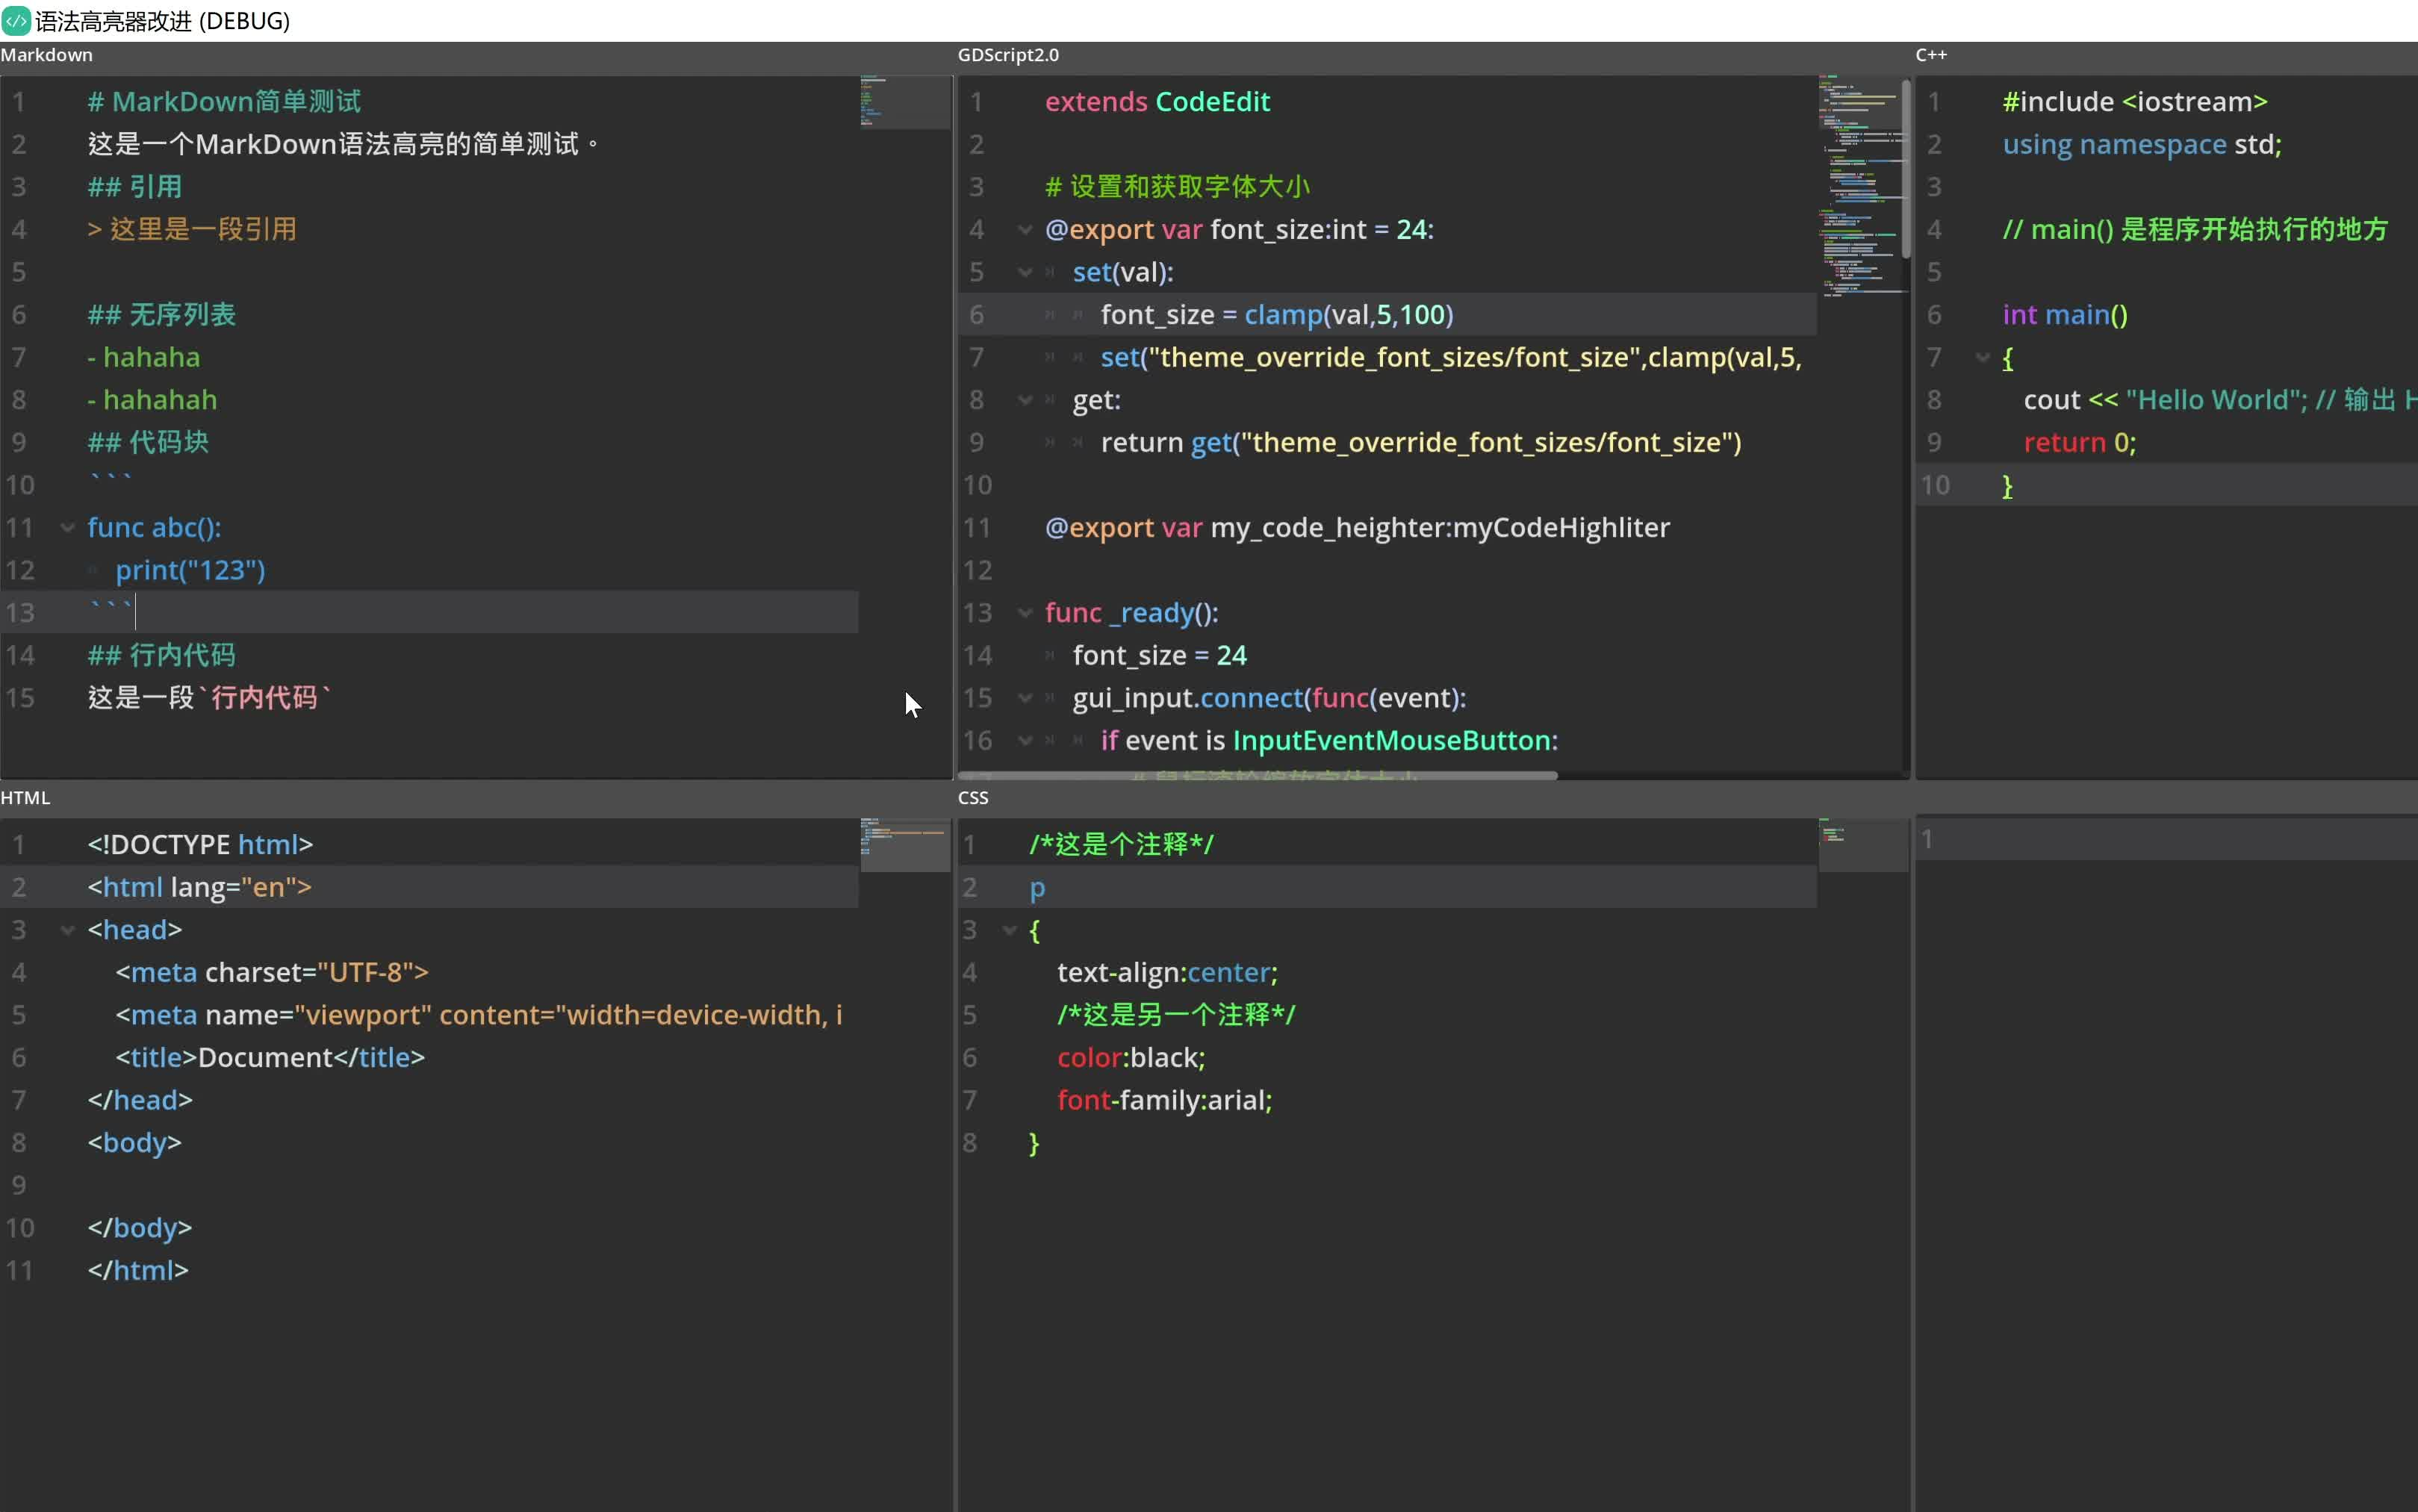Click the '<html lang="en">' line
The height and width of the screenshot is (1512, 2418).
[x=199, y=888]
